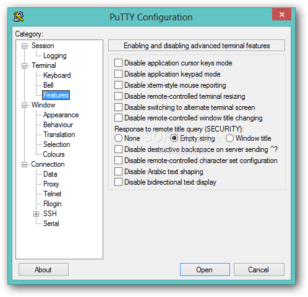This screenshot has width=308, height=297.
Task: Click the About button
Action: pyautogui.click(x=43, y=270)
